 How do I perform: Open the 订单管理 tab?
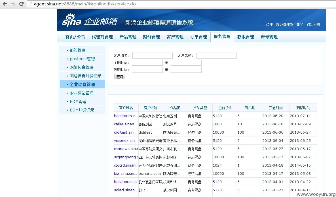coord(198,37)
